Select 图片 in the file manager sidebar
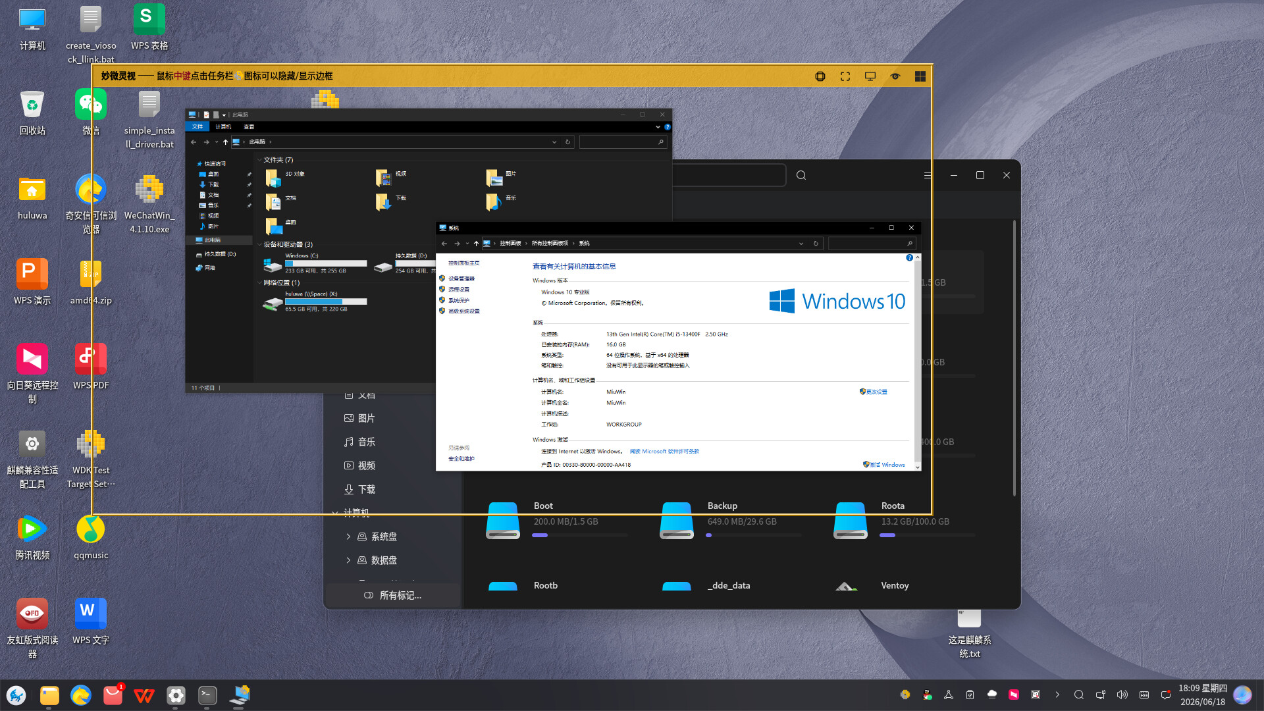Screen dimensions: 1264x711 coord(360,418)
